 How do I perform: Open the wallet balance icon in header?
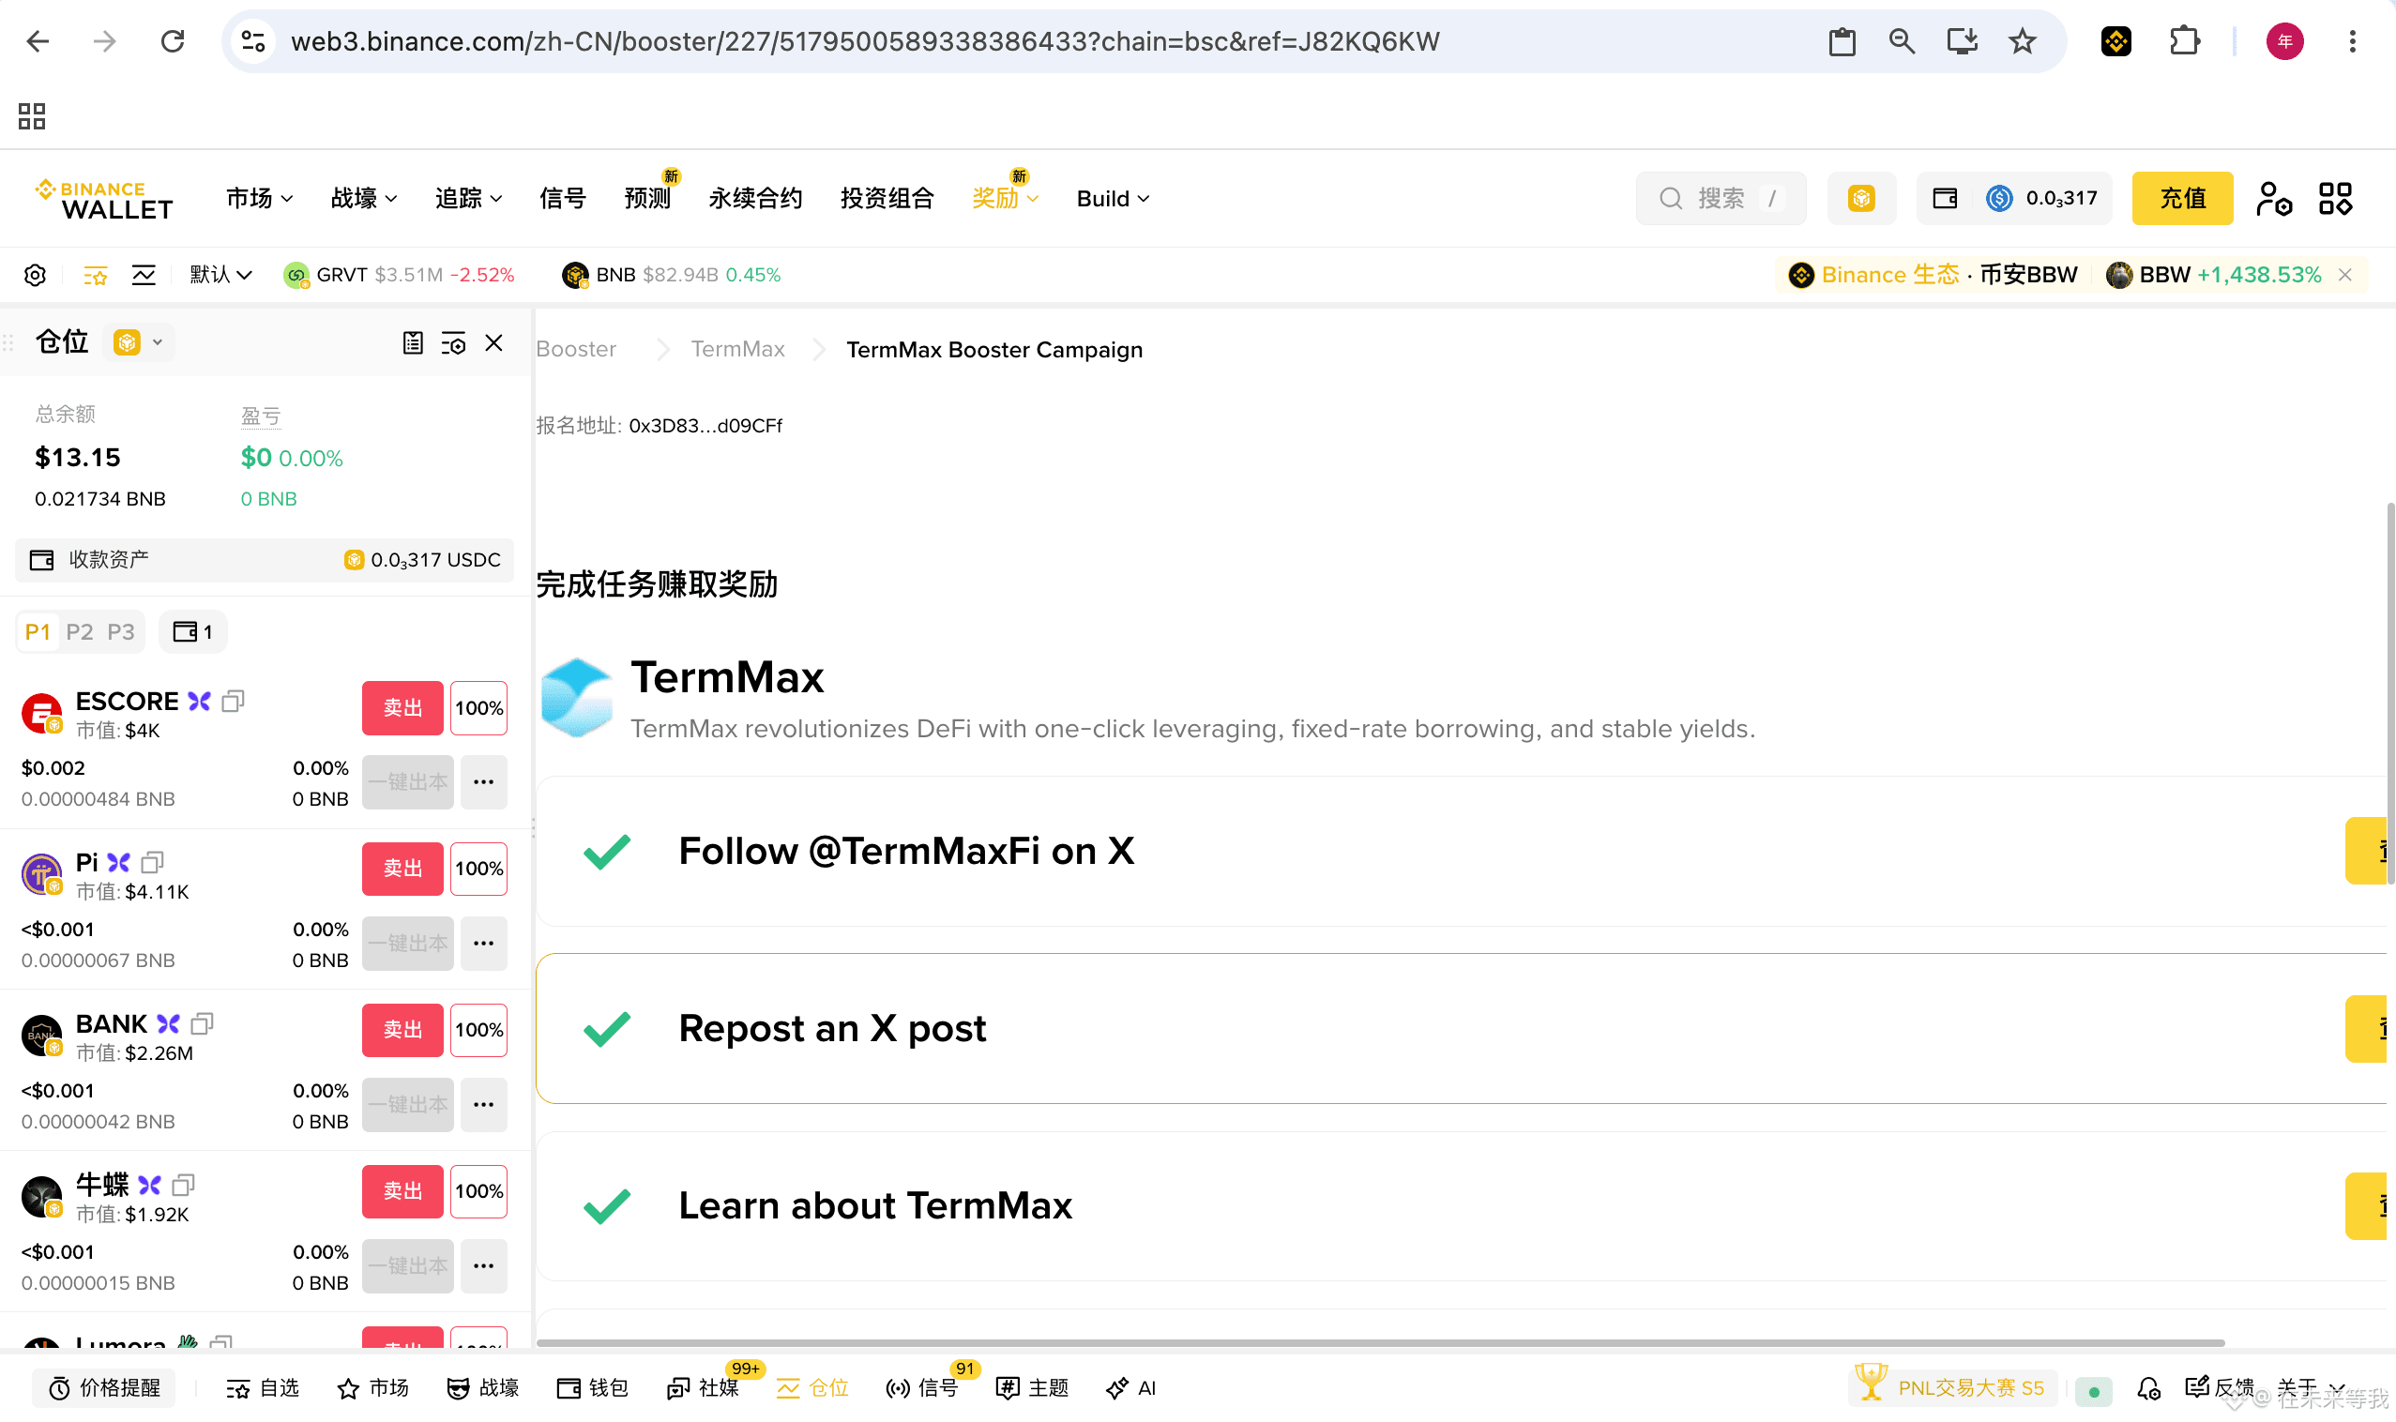tap(1945, 198)
